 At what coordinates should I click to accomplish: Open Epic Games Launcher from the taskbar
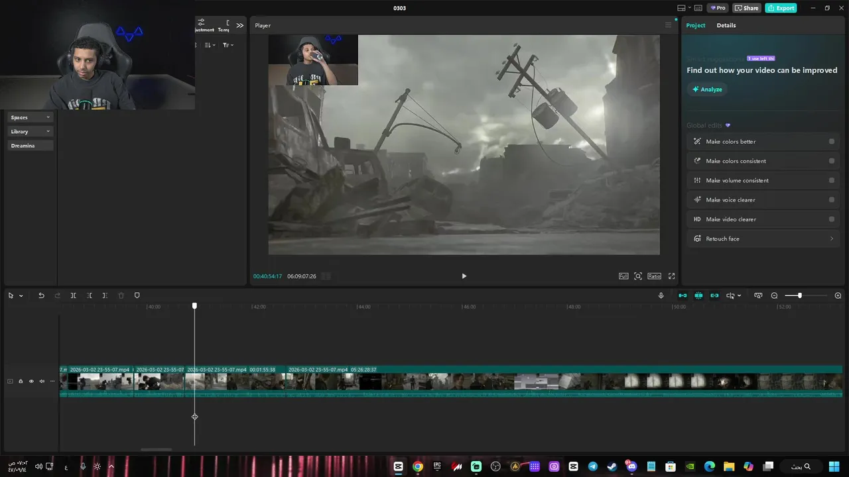point(437,466)
